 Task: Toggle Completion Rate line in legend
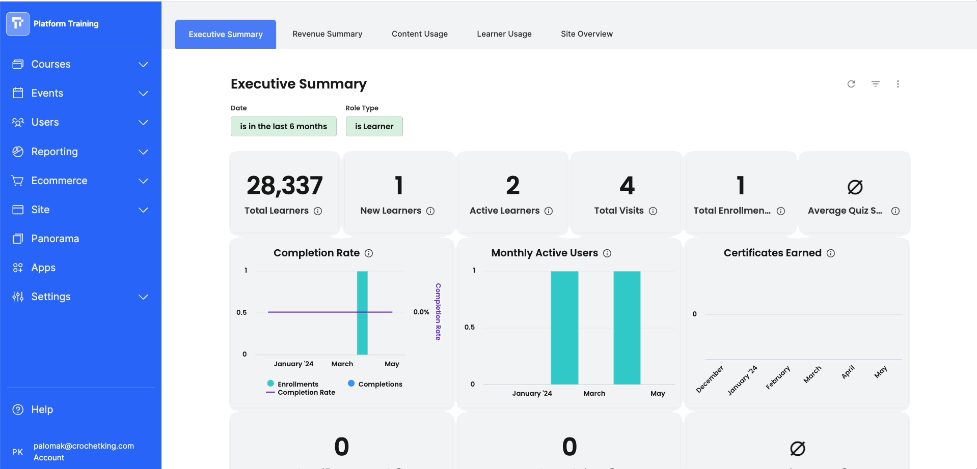click(x=301, y=392)
